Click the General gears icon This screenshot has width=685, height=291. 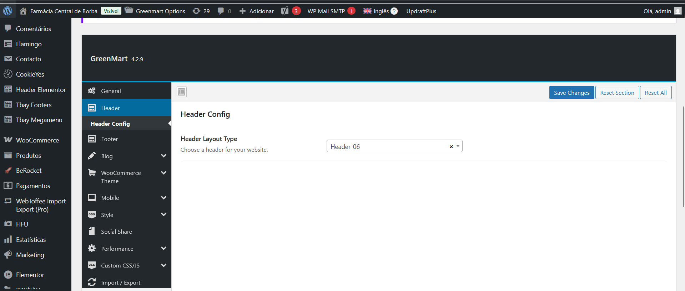[x=92, y=90]
